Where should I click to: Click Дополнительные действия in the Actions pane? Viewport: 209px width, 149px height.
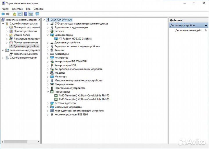[x=189, y=30]
